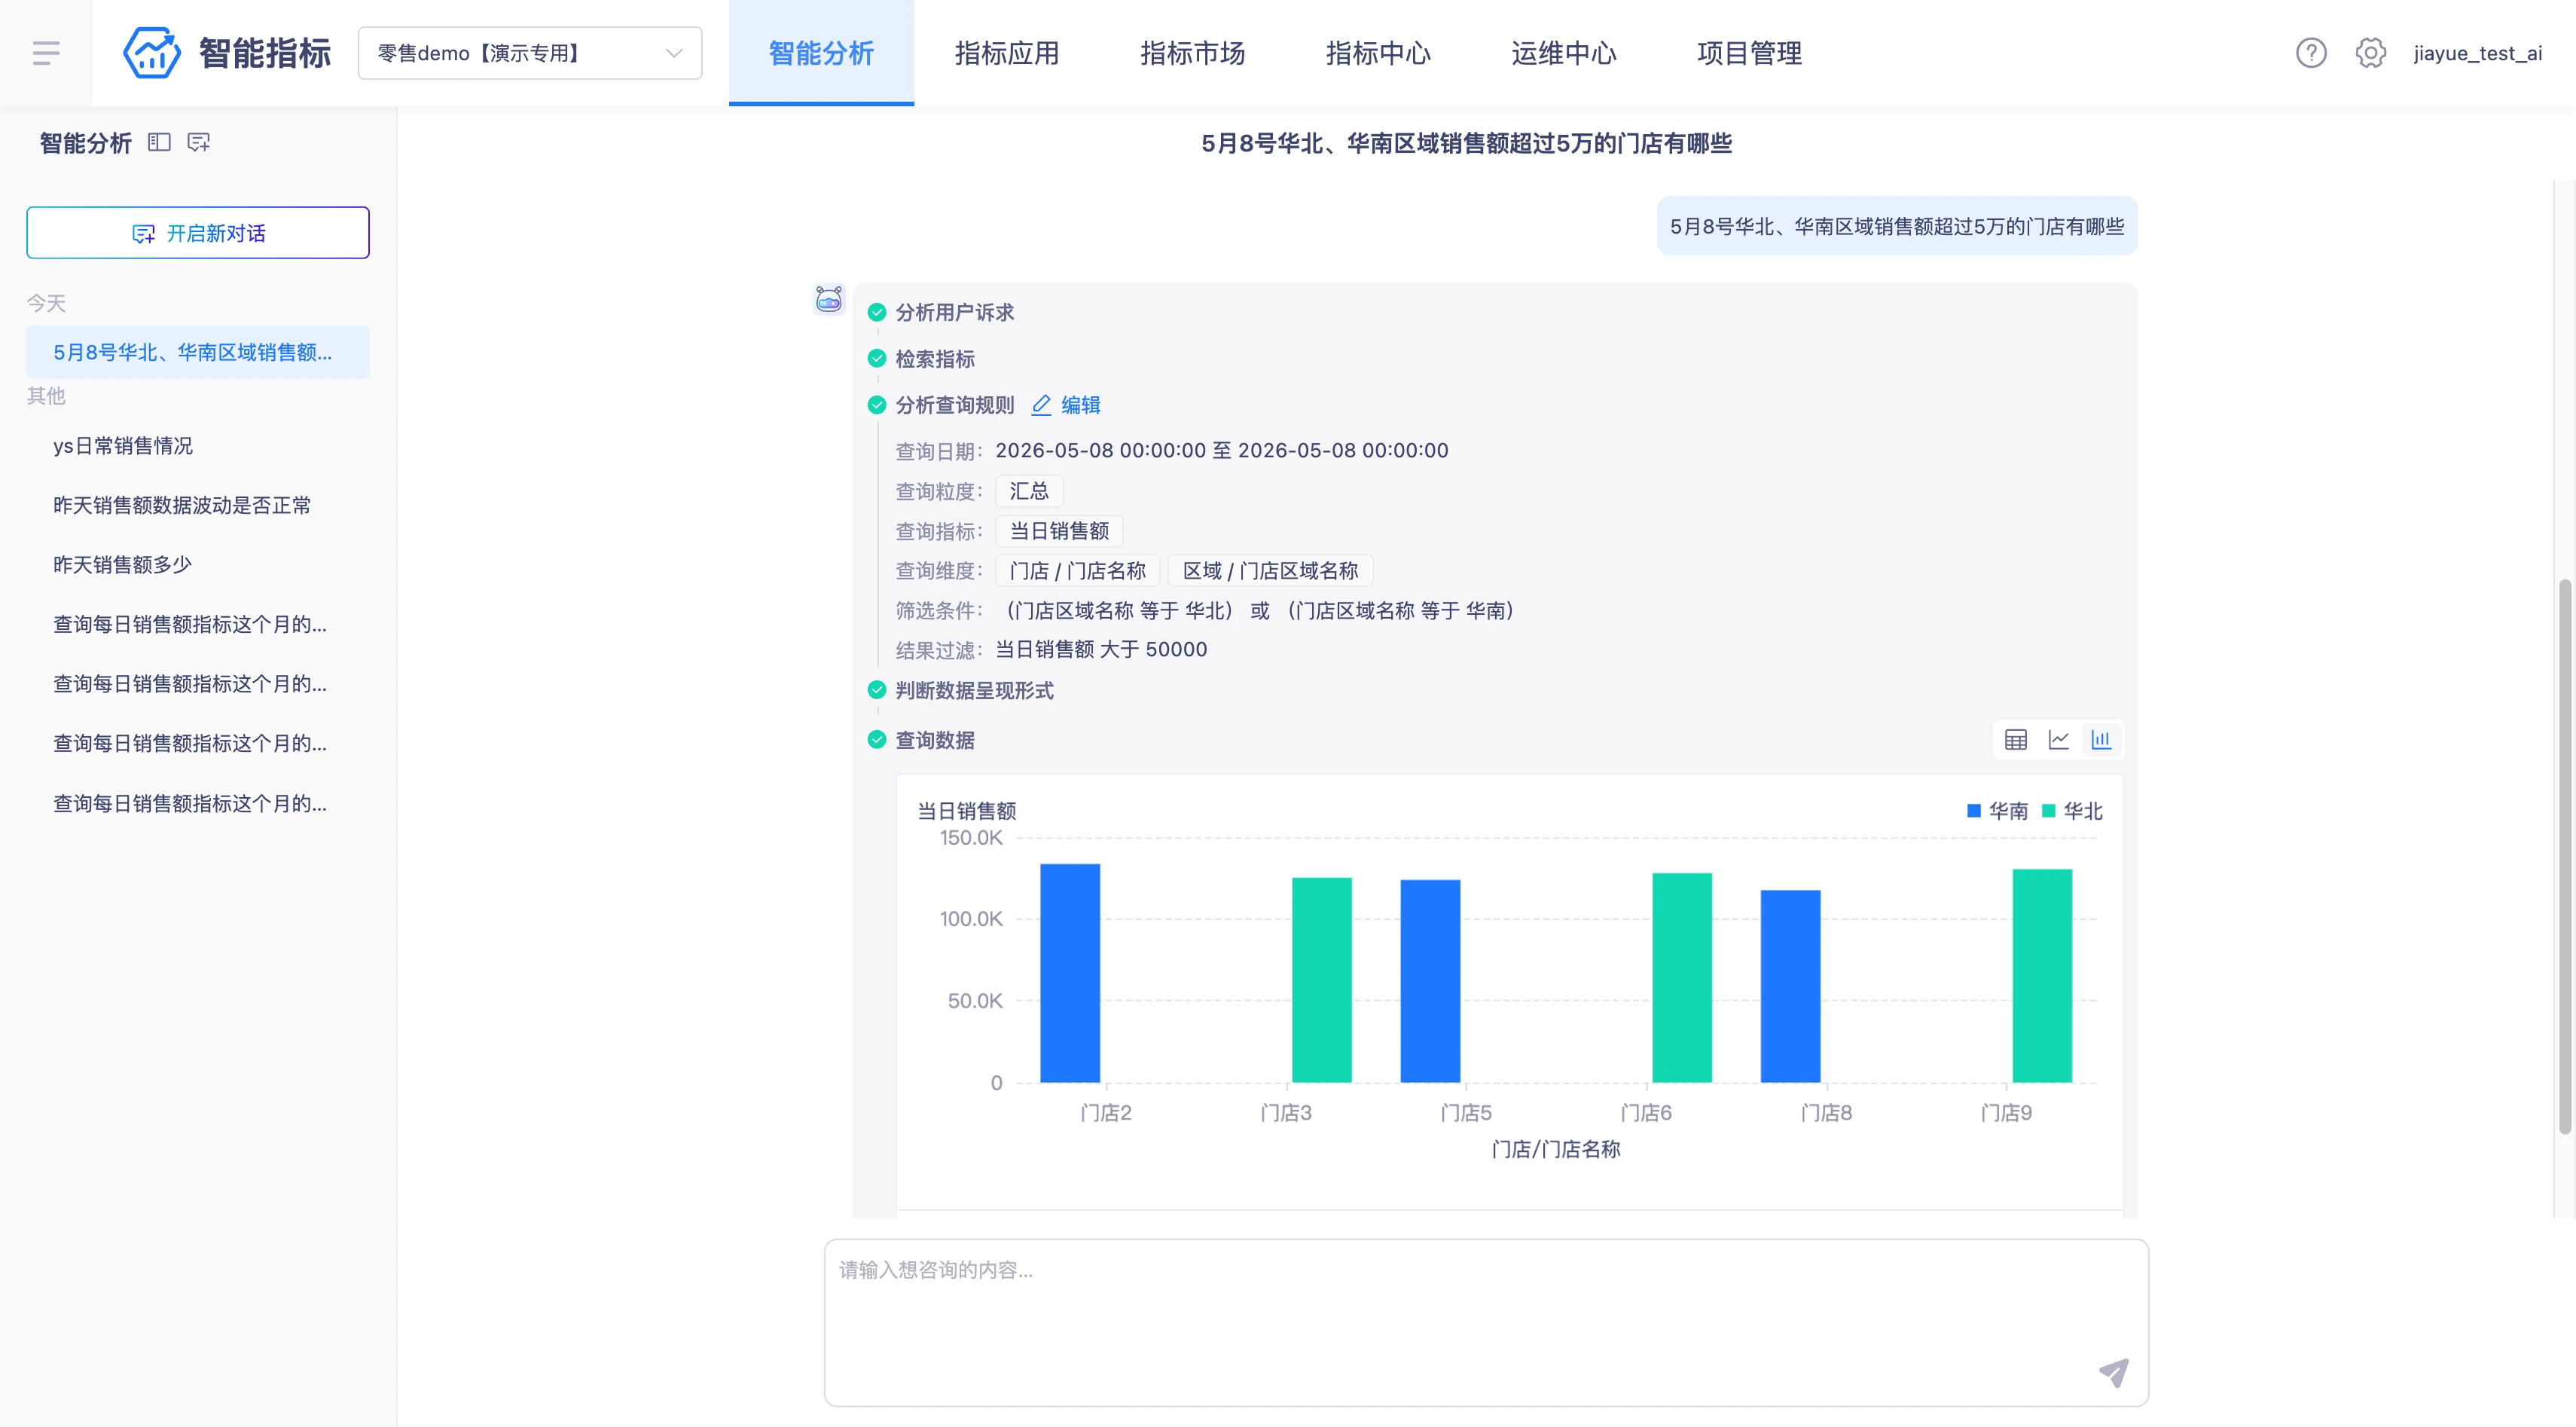This screenshot has width=2576, height=1427.
Task: Click the conversation vertical scrollbar
Action: click(2565, 856)
